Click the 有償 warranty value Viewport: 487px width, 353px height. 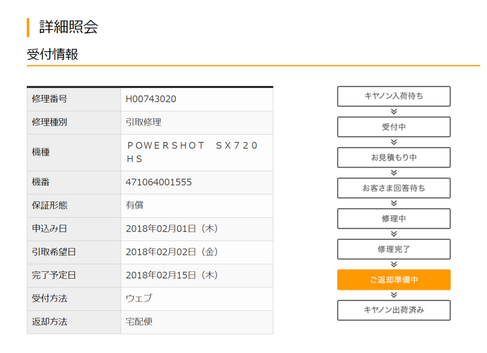click(x=134, y=205)
